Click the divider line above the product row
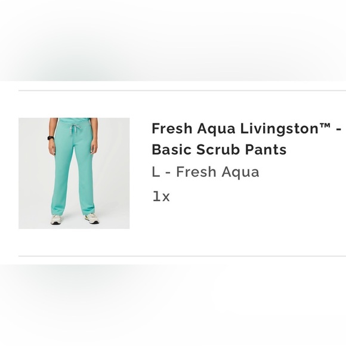Image resolution: width=346 pixels, height=346 pixels. pos(183,91)
